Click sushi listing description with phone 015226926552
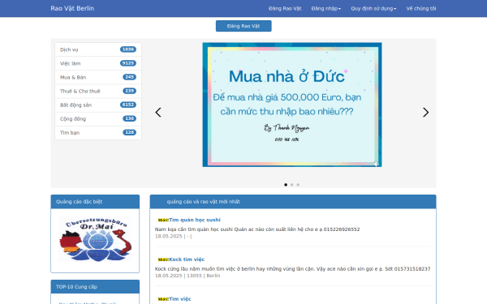The width and height of the screenshot is (487, 304). point(257,229)
